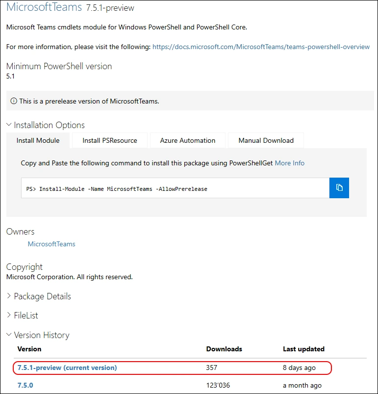Image resolution: width=378 pixels, height=394 pixels.
Task: Click the Version column header
Action: (x=29, y=349)
